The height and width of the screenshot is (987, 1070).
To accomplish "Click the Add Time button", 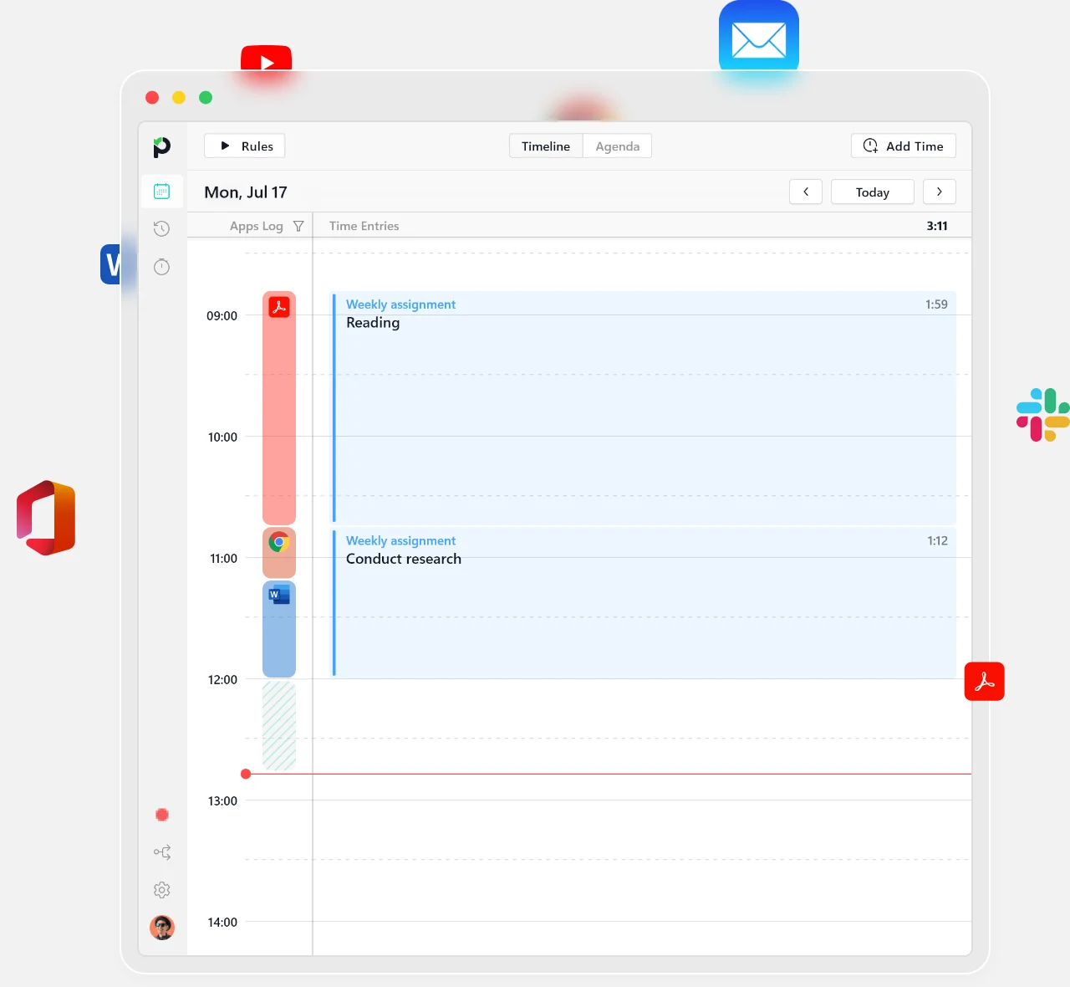I will click(x=903, y=146).
